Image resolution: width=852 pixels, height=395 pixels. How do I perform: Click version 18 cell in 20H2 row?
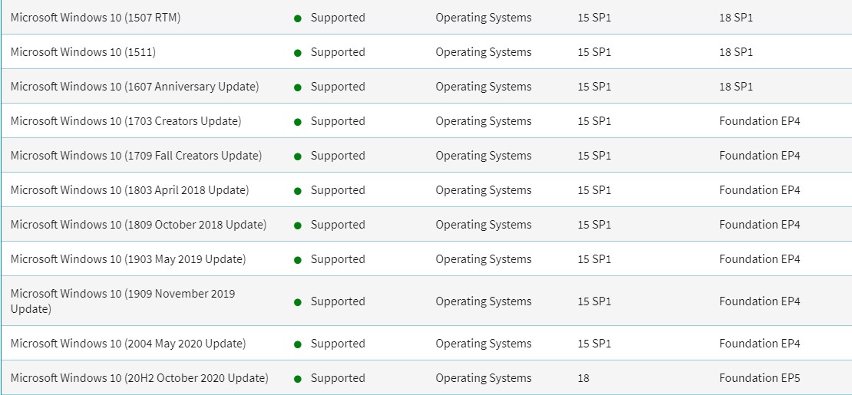pyautogui.click(x=583, y=378)
